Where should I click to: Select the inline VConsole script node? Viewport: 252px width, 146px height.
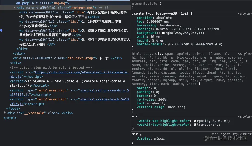67,83
